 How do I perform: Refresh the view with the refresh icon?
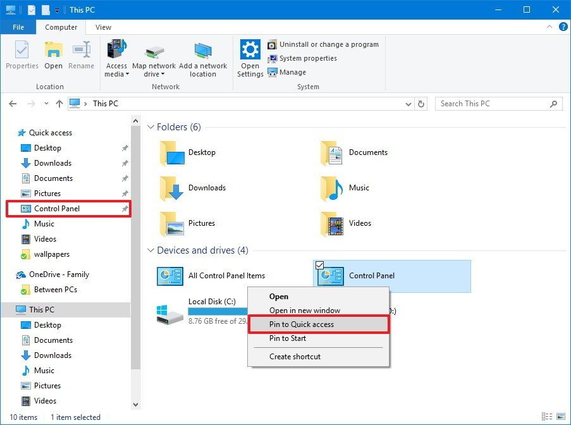point(421,103)
